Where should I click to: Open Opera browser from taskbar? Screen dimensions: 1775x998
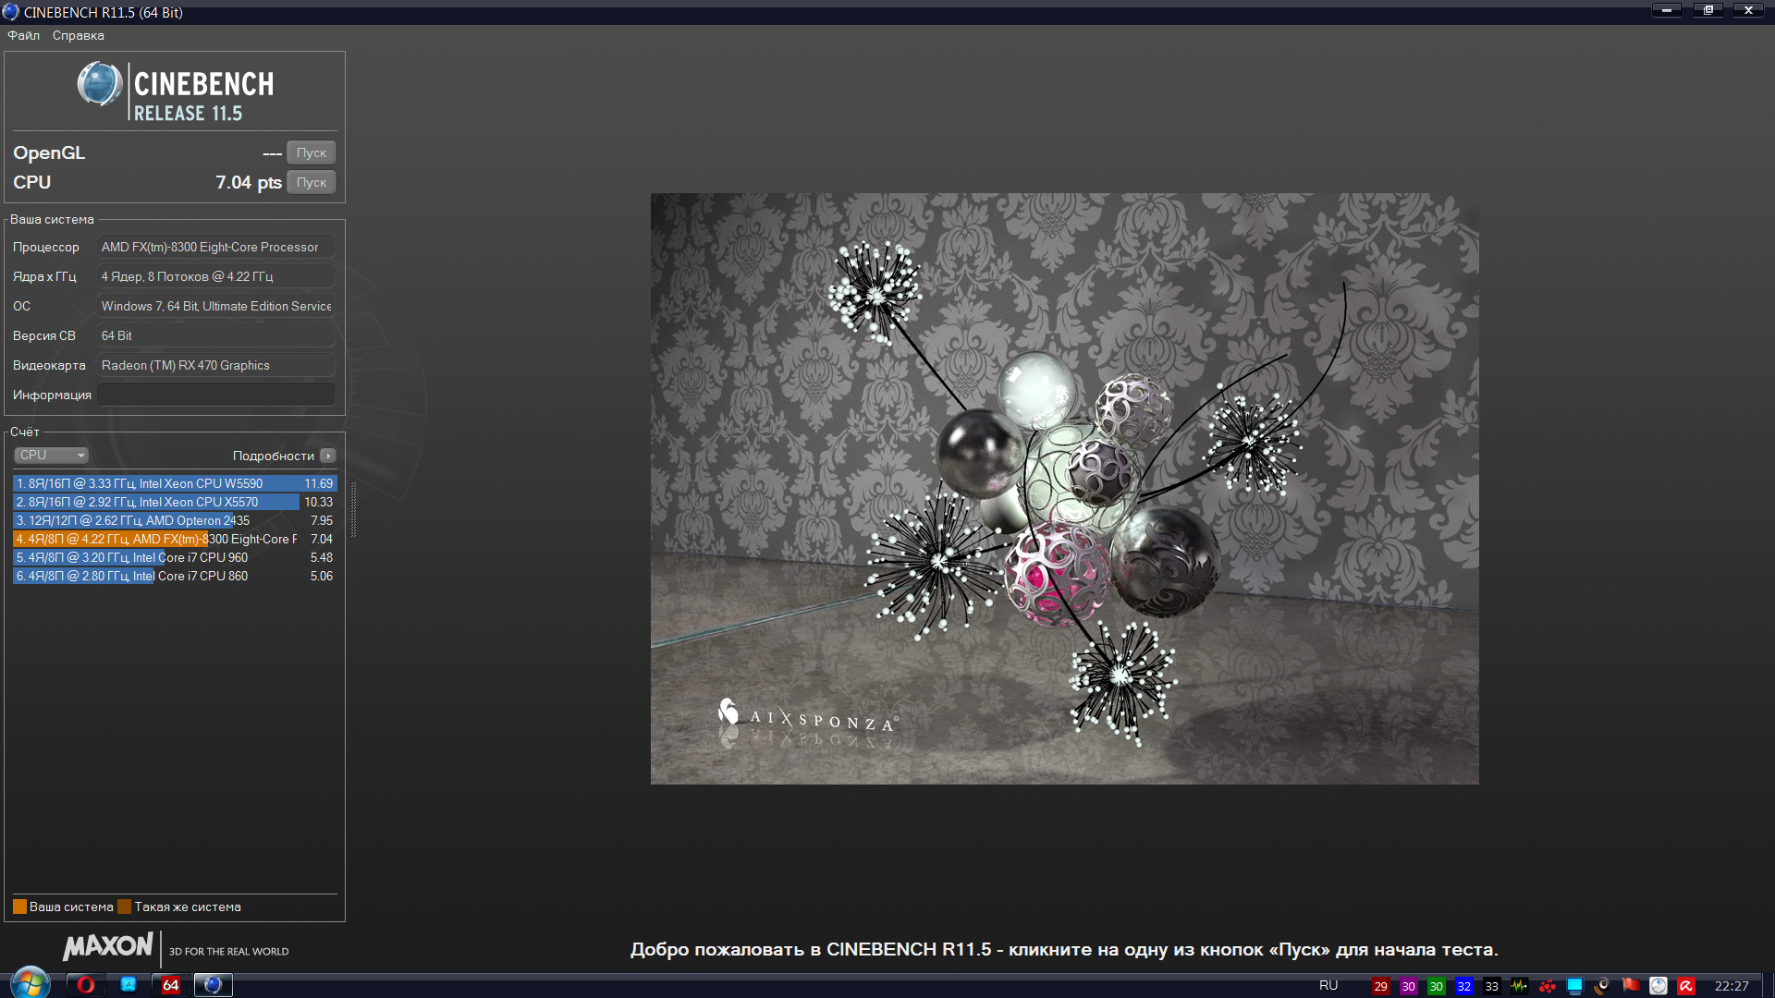85,985
